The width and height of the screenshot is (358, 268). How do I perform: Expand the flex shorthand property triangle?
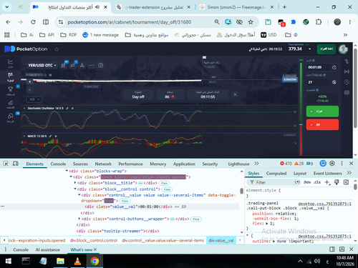pyautogui.click(x=267, y=224)
